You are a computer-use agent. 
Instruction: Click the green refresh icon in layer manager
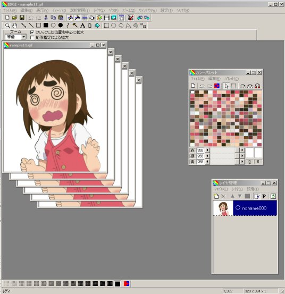tap(273, 196)
